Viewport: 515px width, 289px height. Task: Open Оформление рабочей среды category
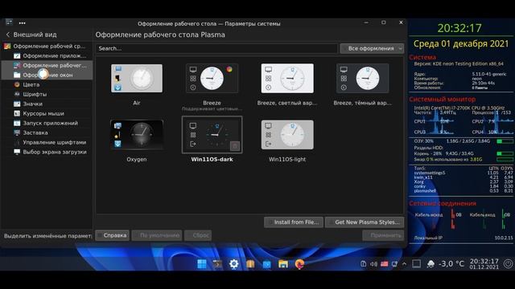[47, 47]
